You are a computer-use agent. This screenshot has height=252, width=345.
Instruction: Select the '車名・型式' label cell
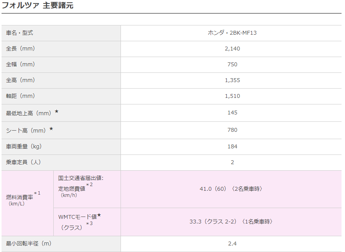tap(61, 33)
